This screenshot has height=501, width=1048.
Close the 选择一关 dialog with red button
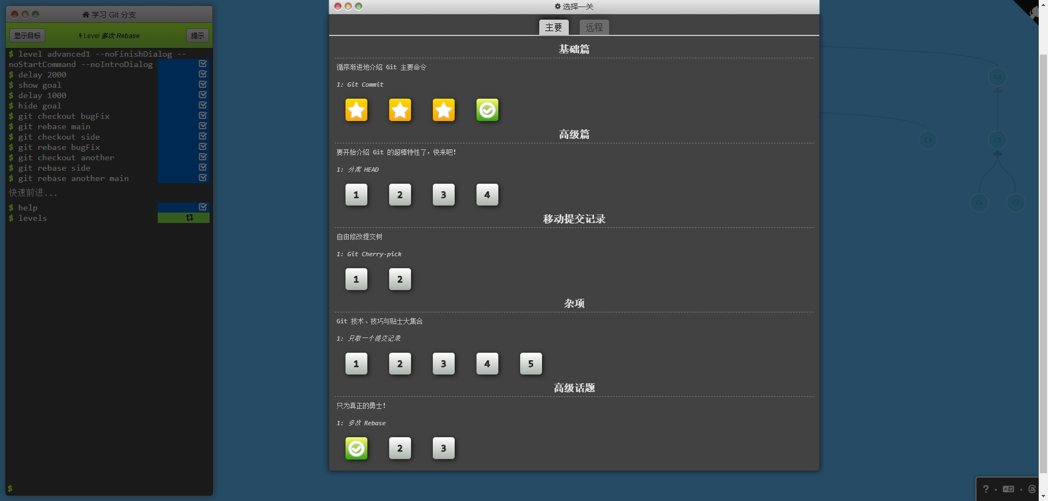tap(338, 7)
